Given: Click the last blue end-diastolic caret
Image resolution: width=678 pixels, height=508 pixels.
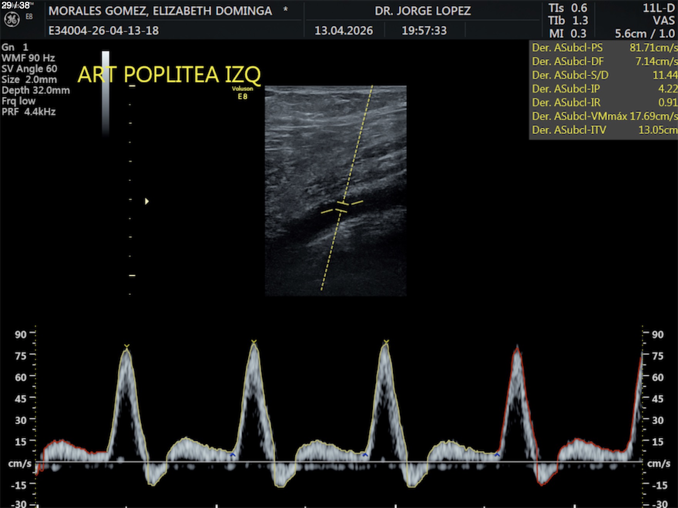Looking at the screenshot, I should coord(497,455).
